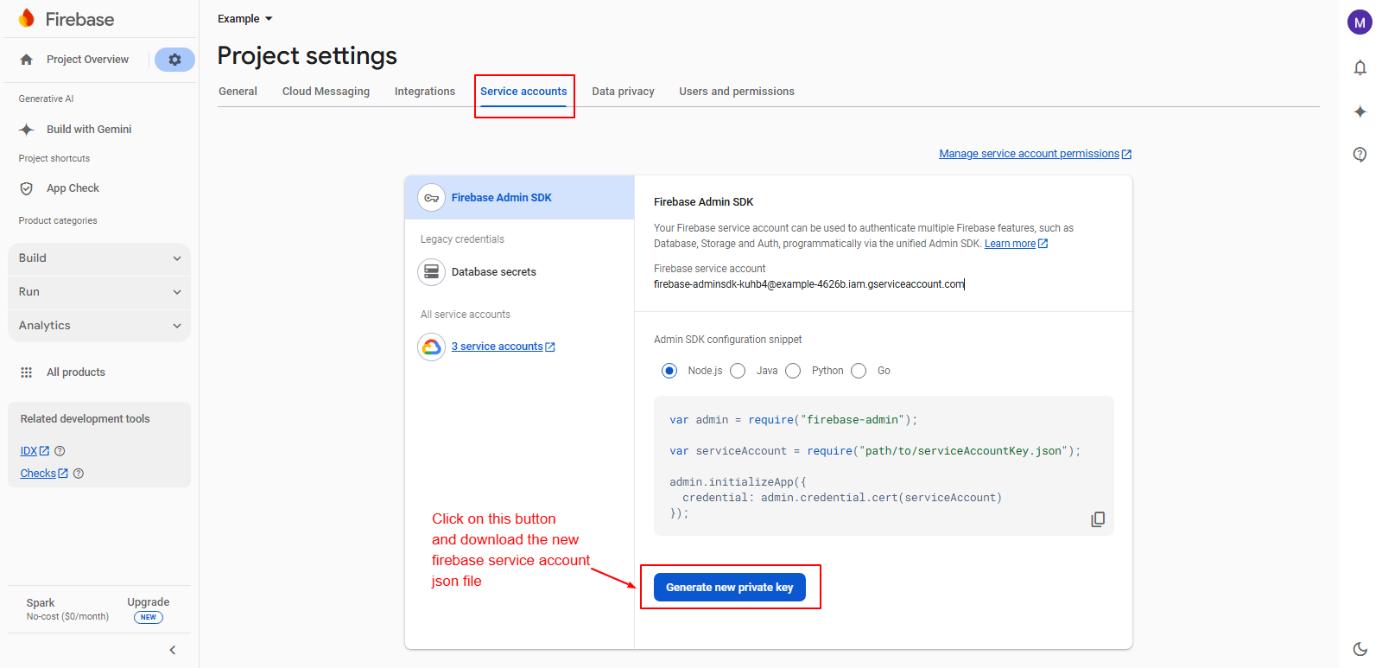1382x668 pixels.
Task: Expand the Build category
Action: click(99, 258)
